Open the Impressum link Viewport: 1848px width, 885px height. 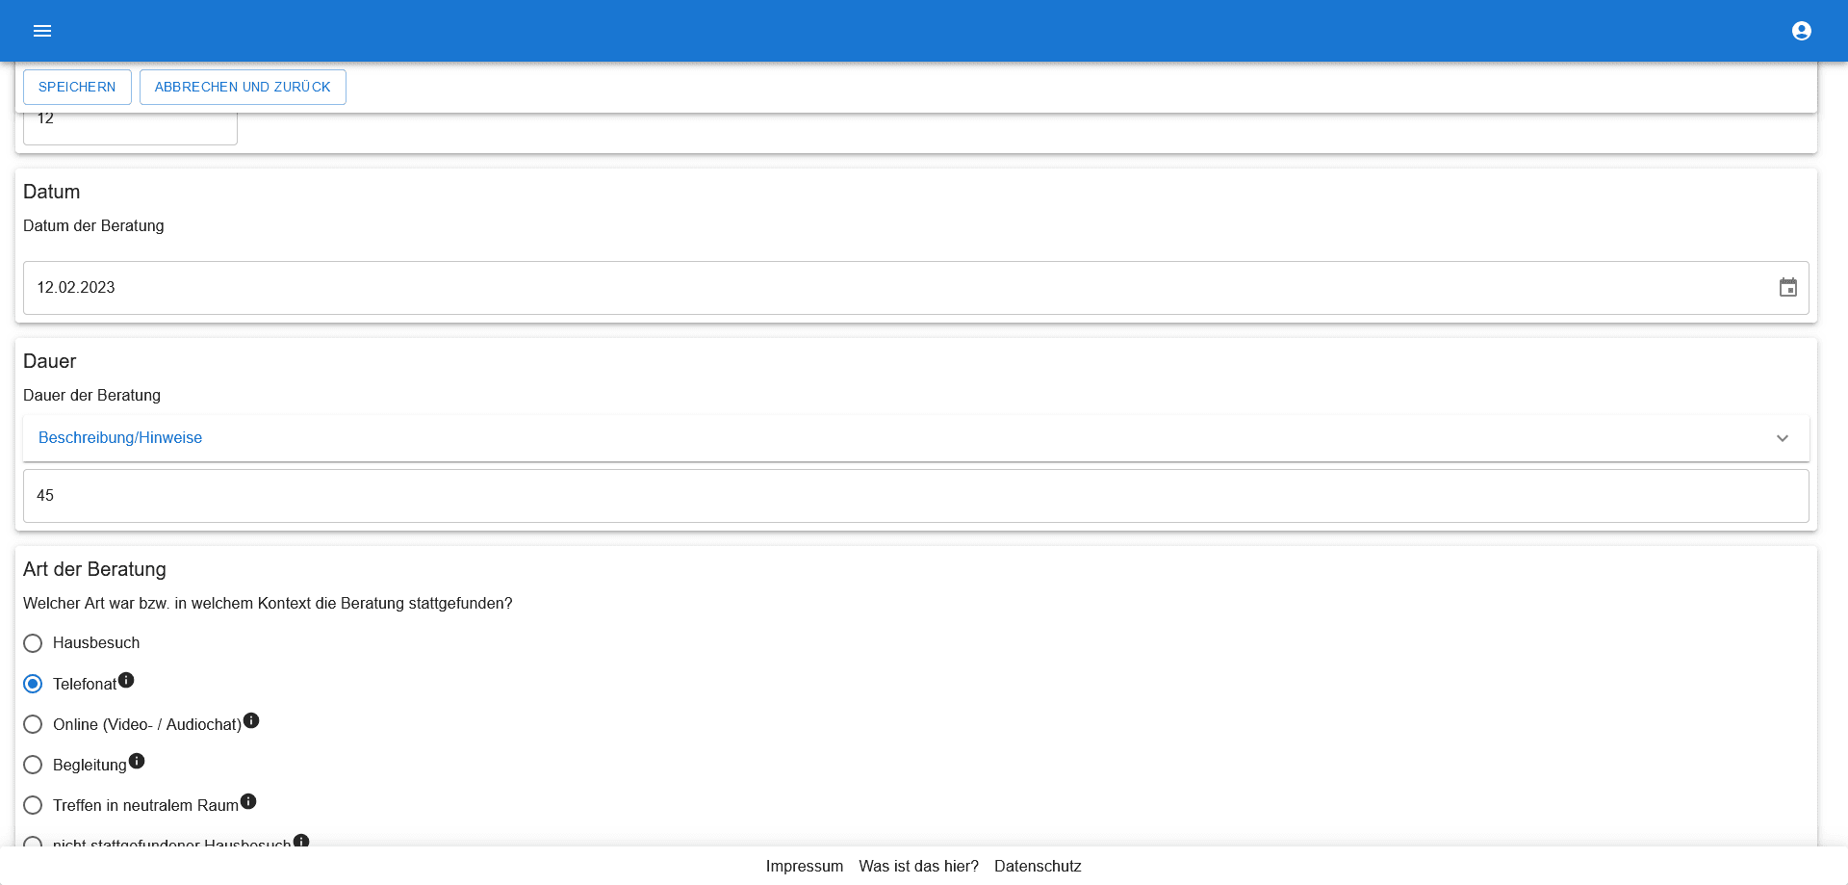805,866
